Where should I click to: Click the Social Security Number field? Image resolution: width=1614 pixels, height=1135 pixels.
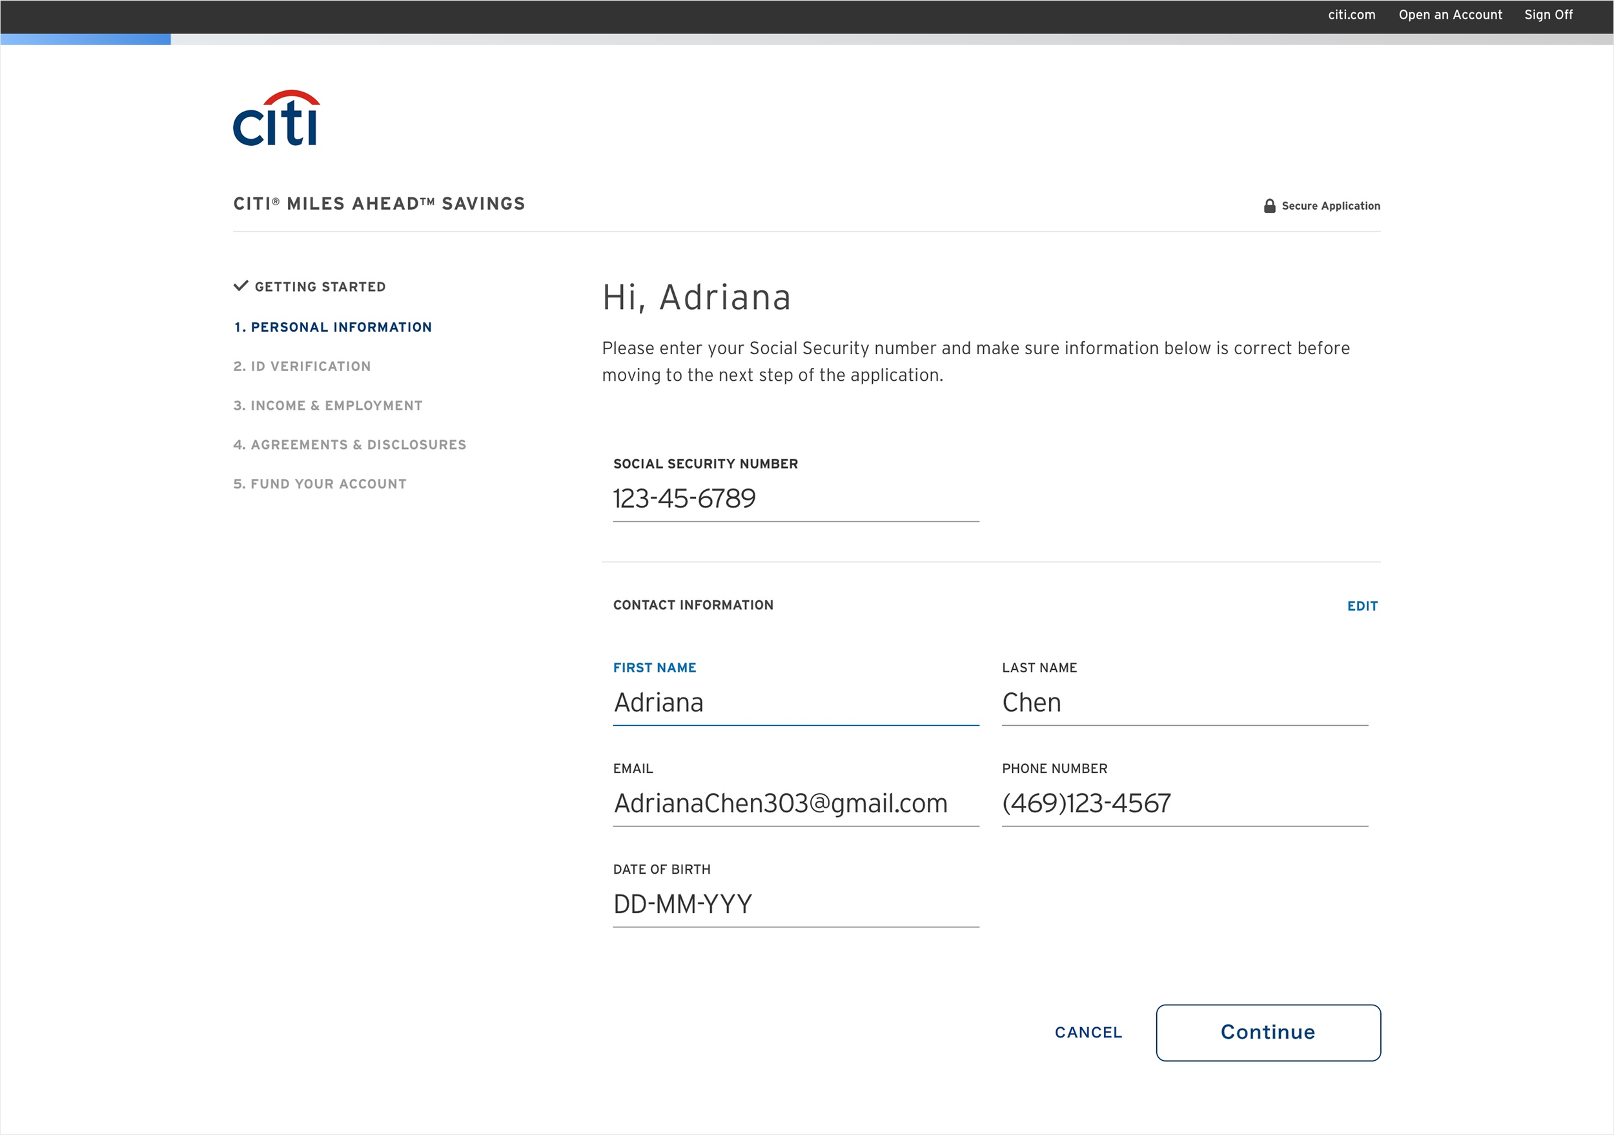click(x=795, y=499)
